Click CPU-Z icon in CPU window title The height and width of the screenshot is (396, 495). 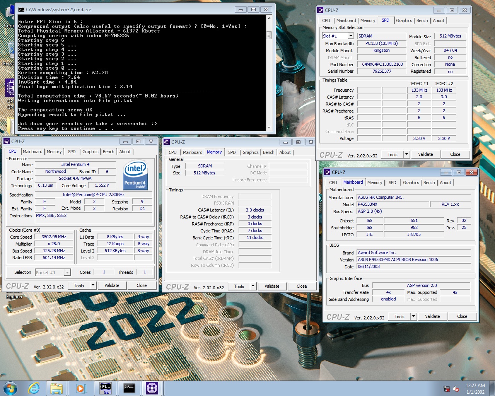pyautogui.click(x=7, y=141)
